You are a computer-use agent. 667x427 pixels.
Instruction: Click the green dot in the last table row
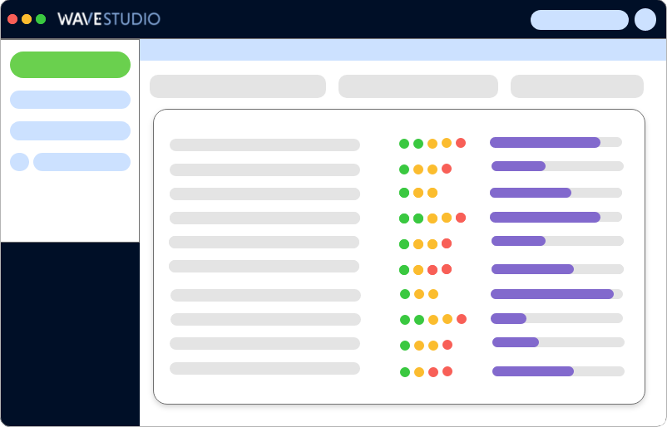[x=405, y=372]
